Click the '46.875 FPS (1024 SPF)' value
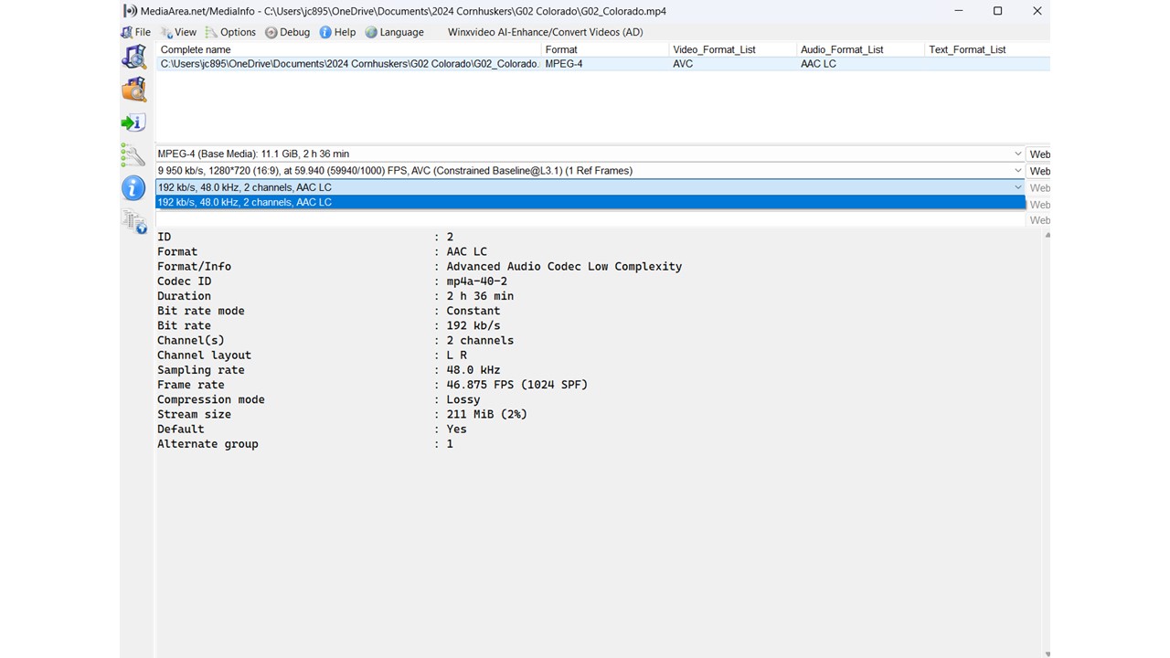 pyautogui.click(x=517, y=385)
